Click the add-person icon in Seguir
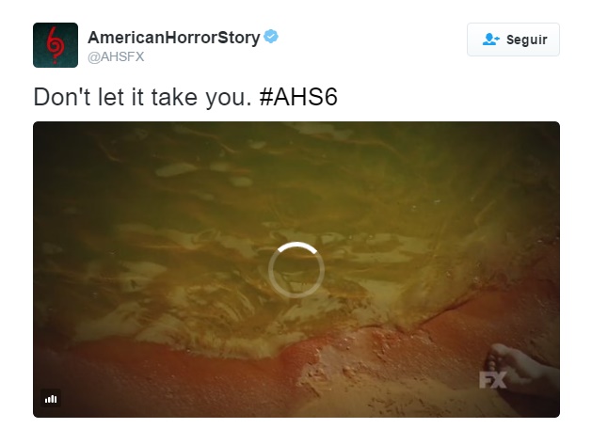The height and width of the screenshot is (429, 592). 490,40
